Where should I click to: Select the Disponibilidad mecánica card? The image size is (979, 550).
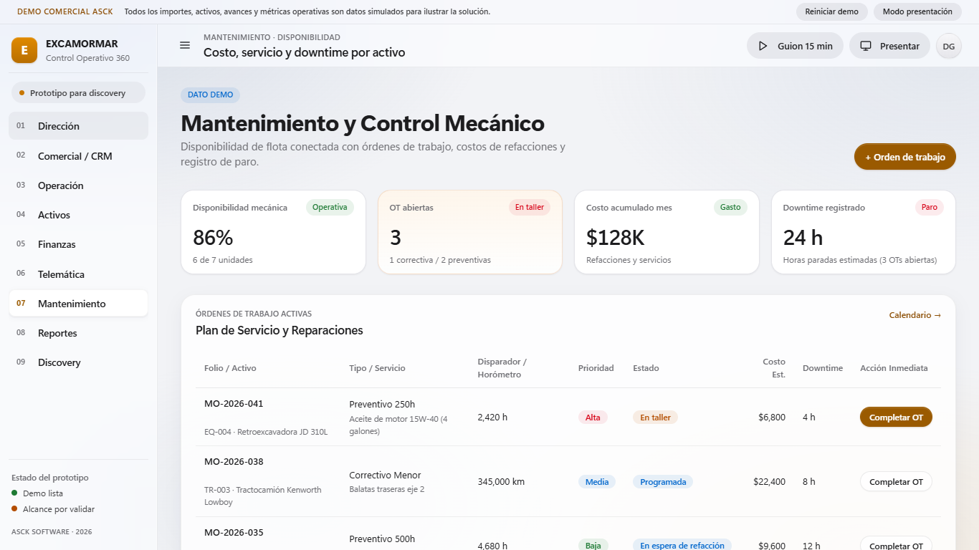point(273,232)
